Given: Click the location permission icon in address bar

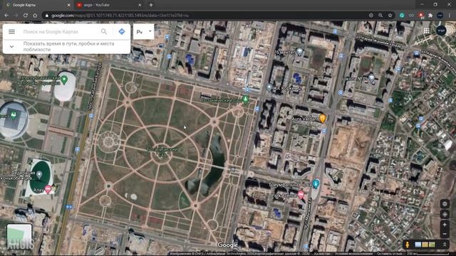Looking at the screenshot, I should [370, 16].
